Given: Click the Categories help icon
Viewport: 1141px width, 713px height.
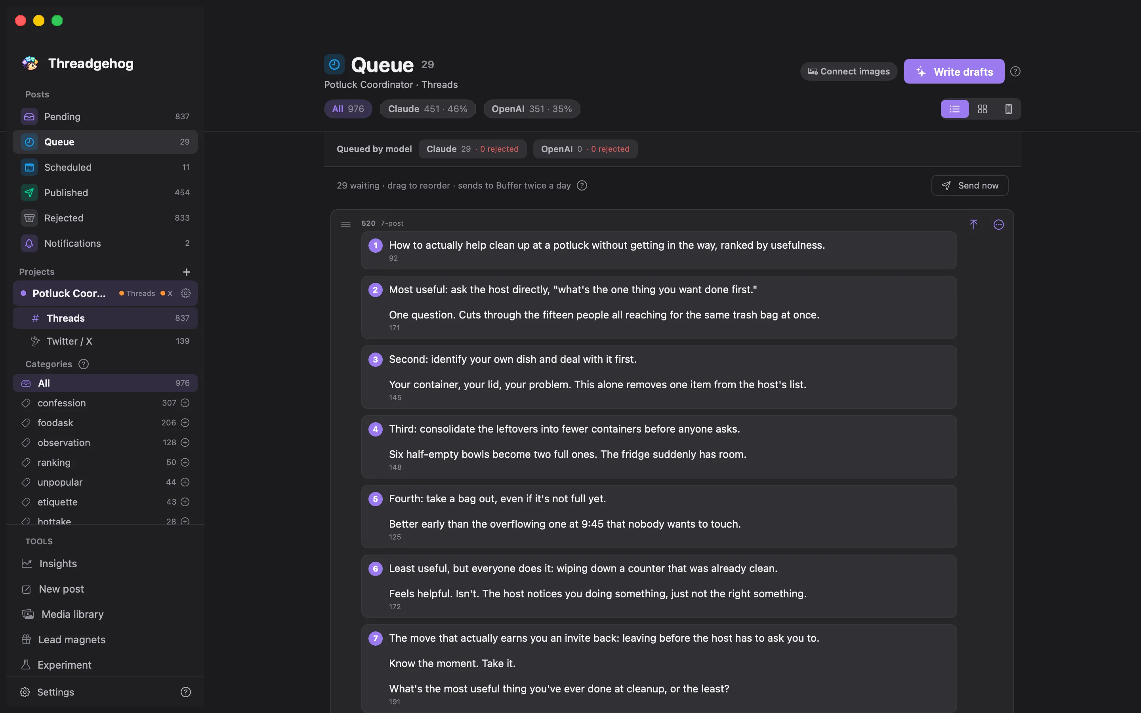Looking at the screenshot, I should (84, 364).
